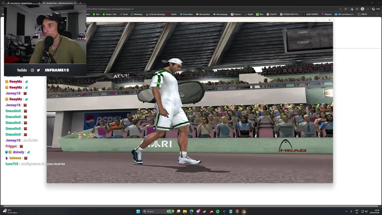The height and width of the screenshot is (215, 382).
Task: Open La Ronda Simracing bookmark
Action: click(155, 14)
